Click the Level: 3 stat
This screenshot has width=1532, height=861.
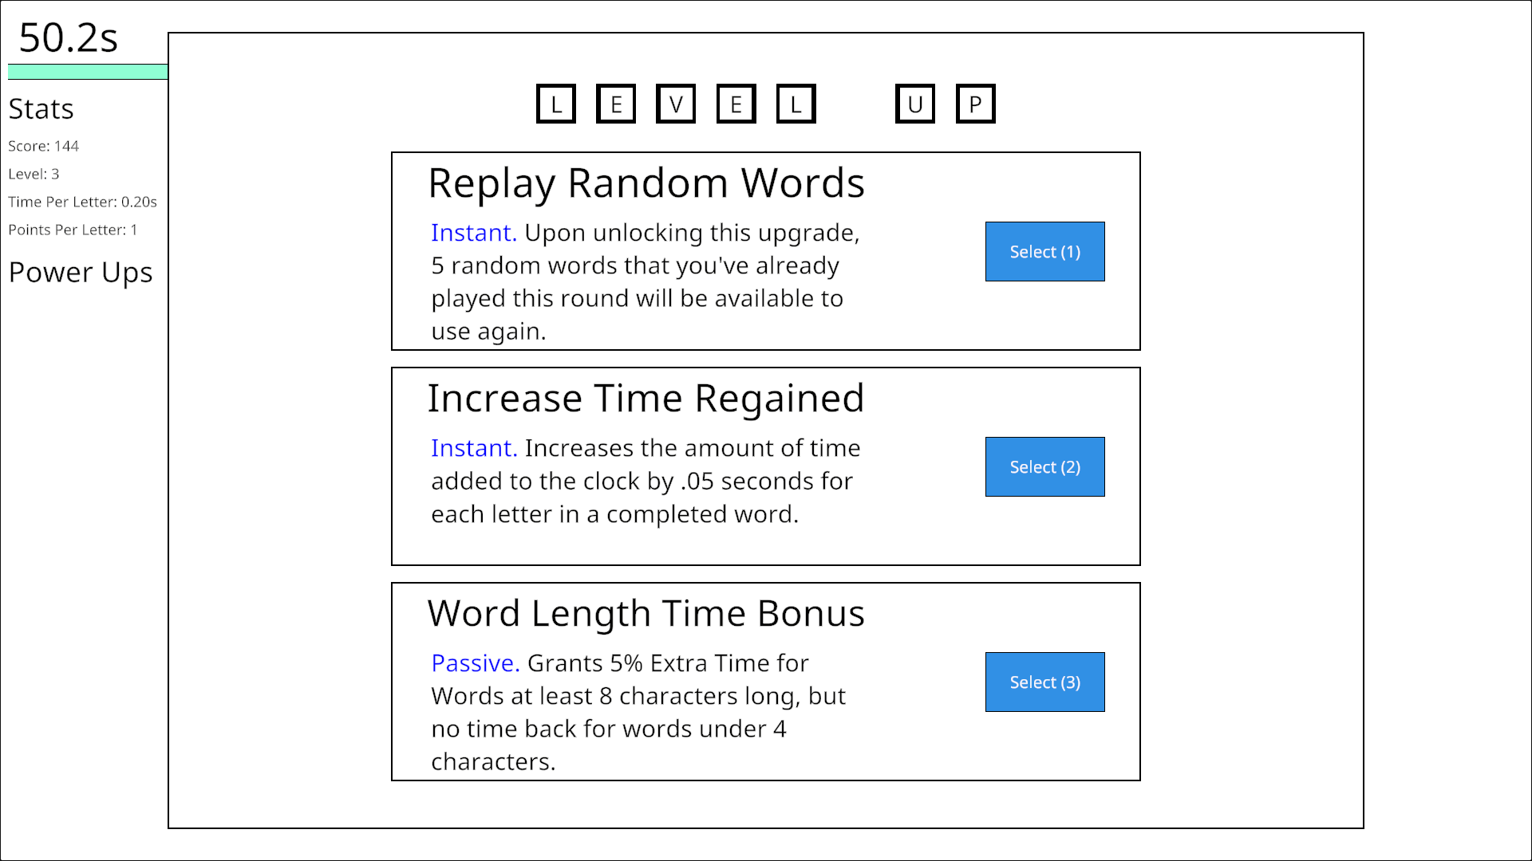[x=34, y=175]
